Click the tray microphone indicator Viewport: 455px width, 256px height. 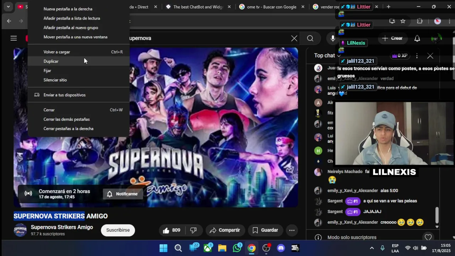(382, 248)
